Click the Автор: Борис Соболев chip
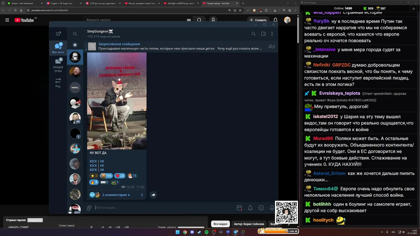420x236 pixels. pyautogui.click(x=249, y=224)
